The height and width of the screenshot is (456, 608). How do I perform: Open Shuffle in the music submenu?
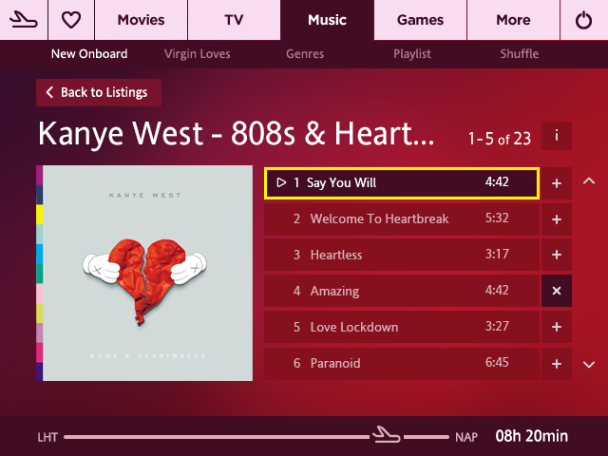[520, 53]
